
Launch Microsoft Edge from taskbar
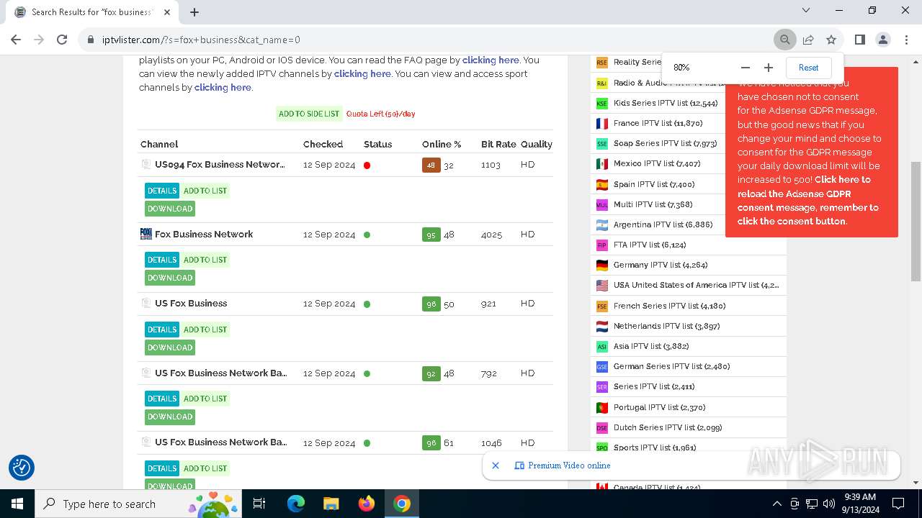(296, 504)
